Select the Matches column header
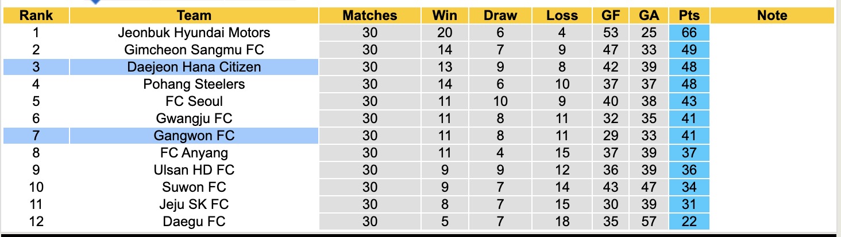 (370, 15)
